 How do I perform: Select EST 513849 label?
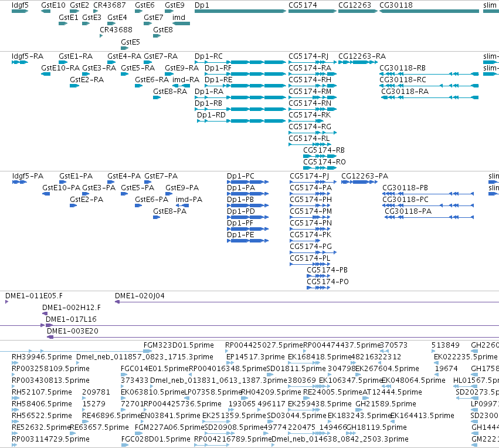tap(446, 345)
